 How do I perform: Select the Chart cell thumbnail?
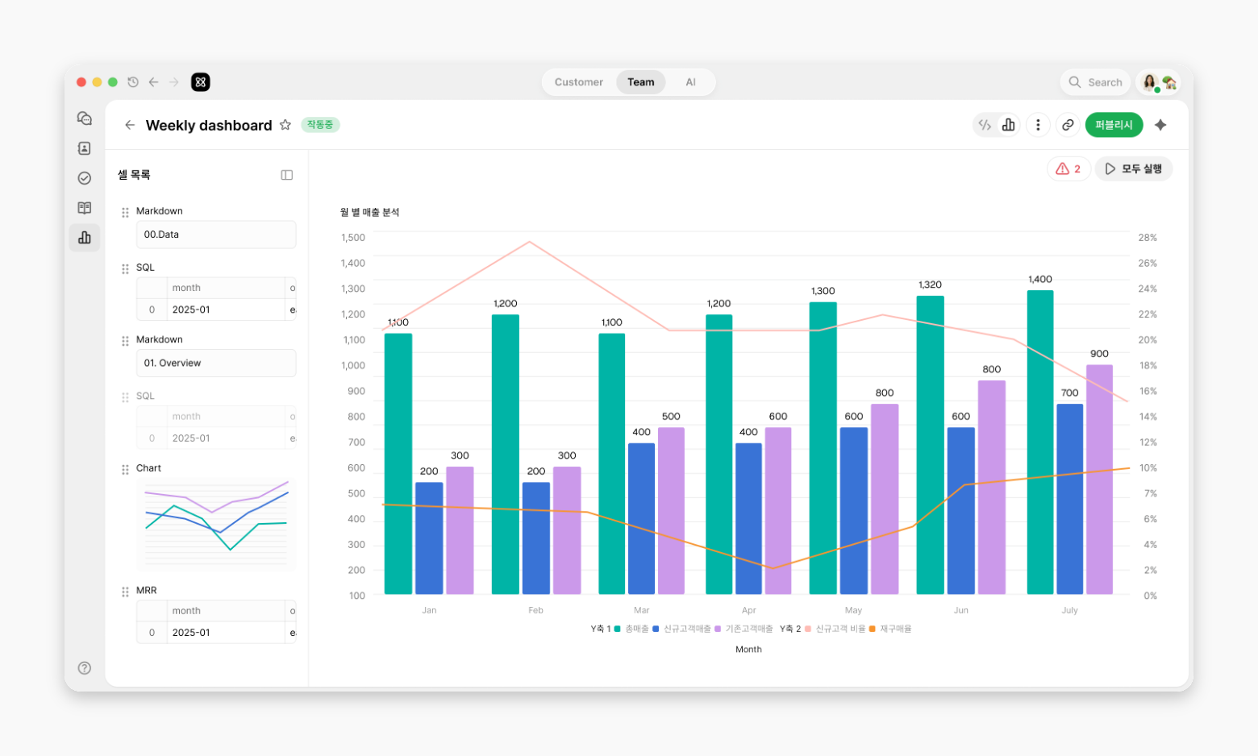tap(216, 524)
